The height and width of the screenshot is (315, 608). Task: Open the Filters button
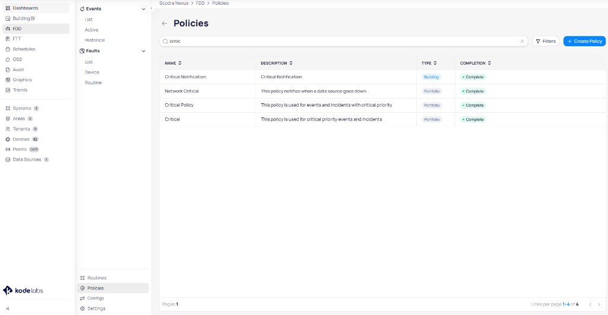[x=546, y=41]
